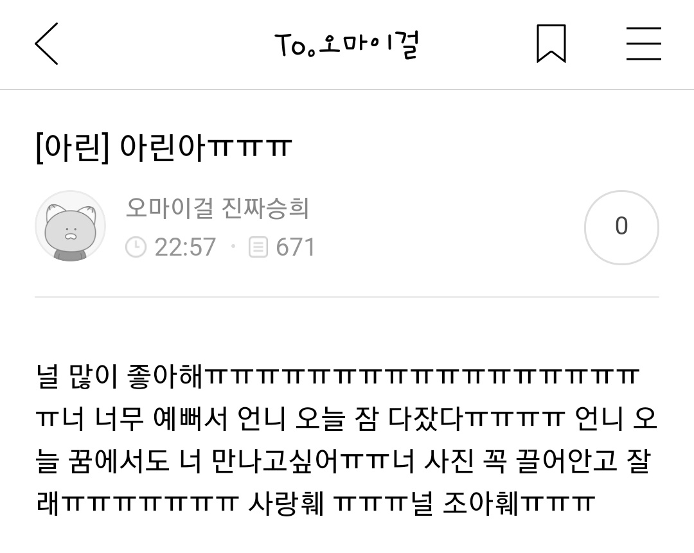Tap the body text 널 많이 좋아해
Viewport: 694px width, 553px height.
point(120,376)
